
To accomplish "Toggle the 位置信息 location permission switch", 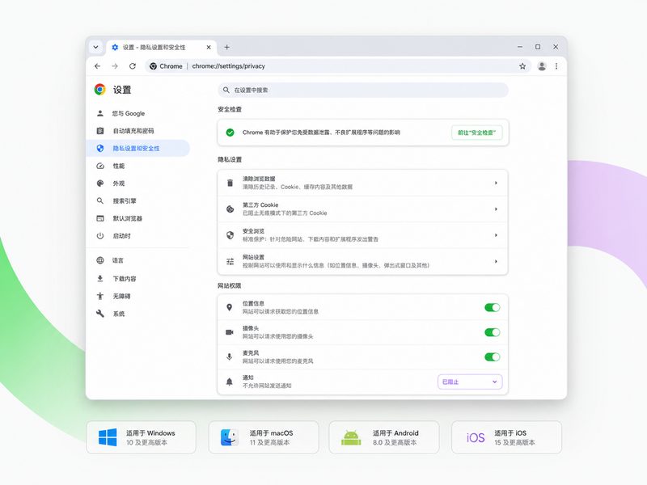I will click(492, 307).
